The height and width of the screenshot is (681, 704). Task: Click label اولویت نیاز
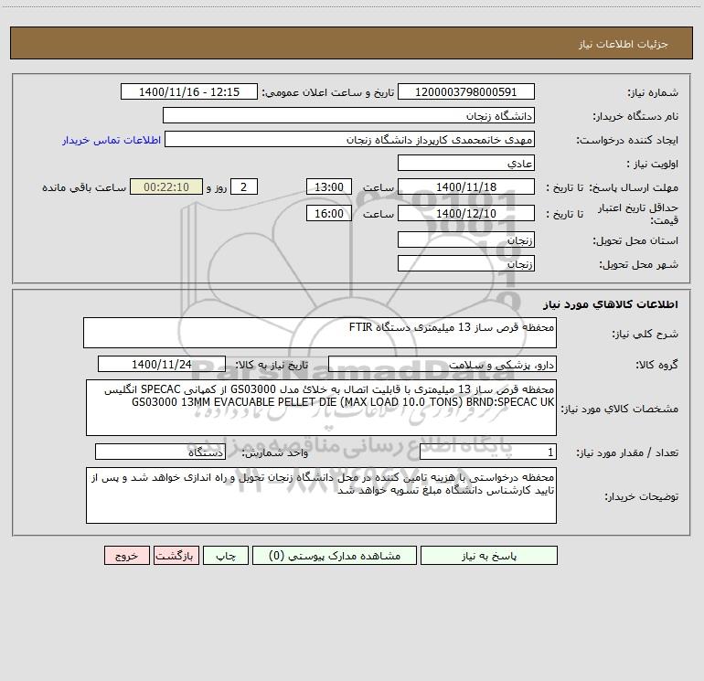[x=652, y=164]
